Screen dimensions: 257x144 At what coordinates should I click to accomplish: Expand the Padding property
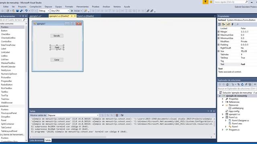click(218, 45)
